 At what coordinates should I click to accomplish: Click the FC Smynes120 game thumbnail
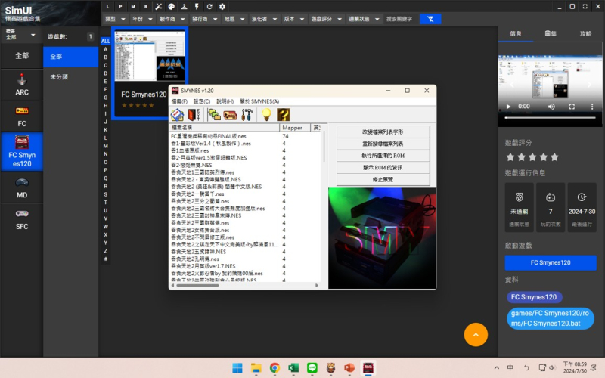150,55
